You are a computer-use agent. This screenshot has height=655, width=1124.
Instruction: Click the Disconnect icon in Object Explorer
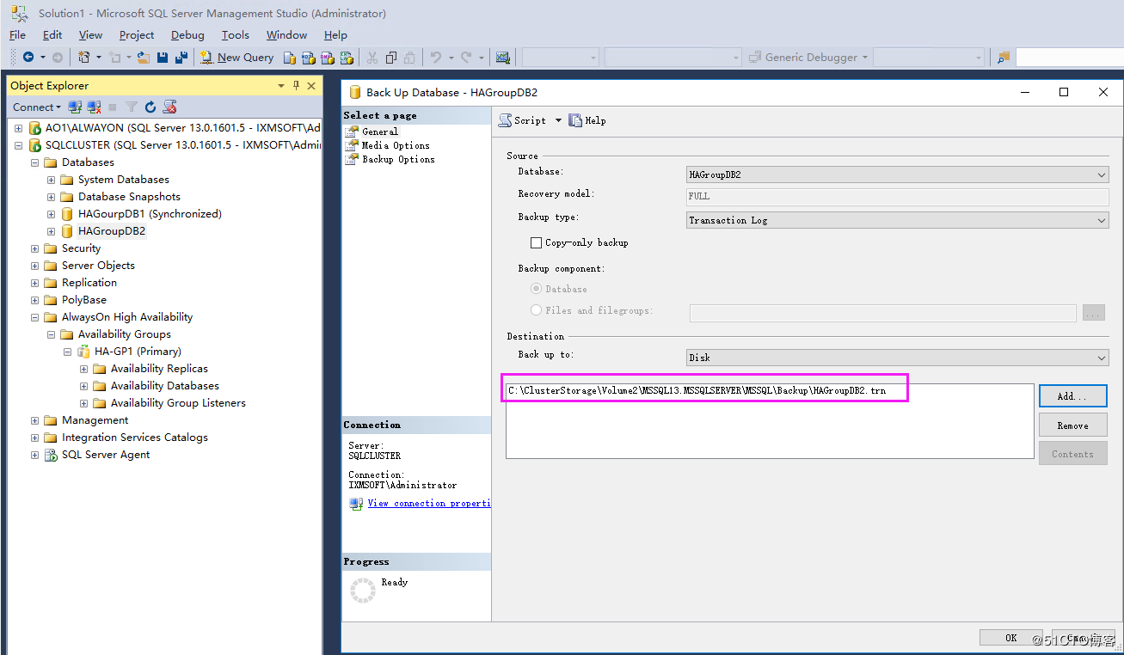pyautogui.click(x=92, y=107)
